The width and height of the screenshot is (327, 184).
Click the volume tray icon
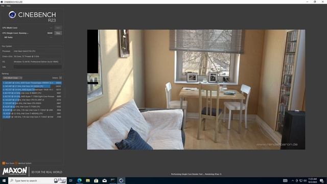coord(305,180)
